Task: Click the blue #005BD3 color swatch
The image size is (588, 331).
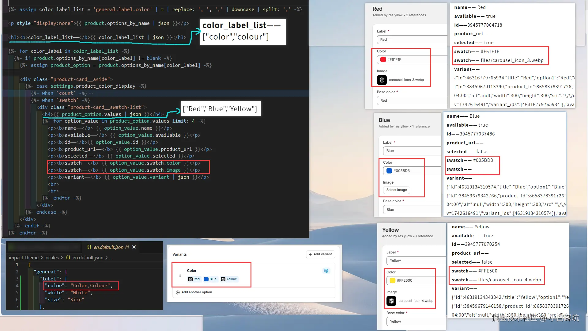Action: [x=389, y=171]
